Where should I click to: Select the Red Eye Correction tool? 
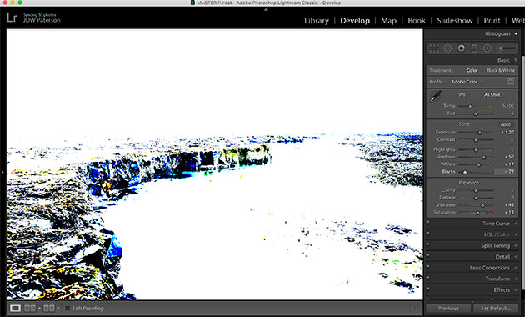point(462,48)
